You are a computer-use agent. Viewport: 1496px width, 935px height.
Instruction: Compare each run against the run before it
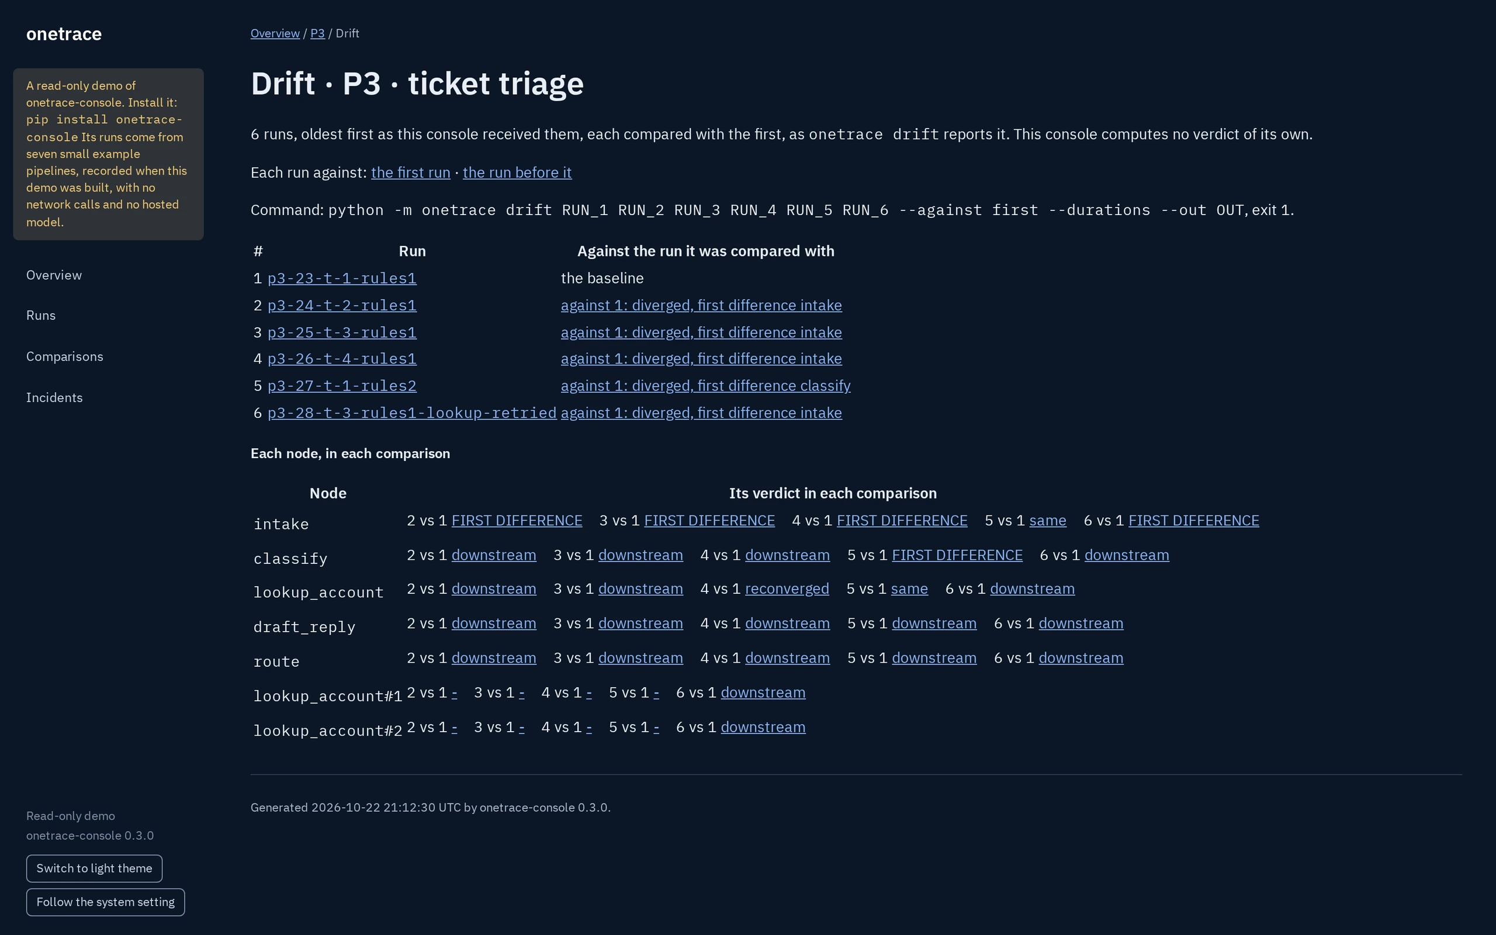517,172
